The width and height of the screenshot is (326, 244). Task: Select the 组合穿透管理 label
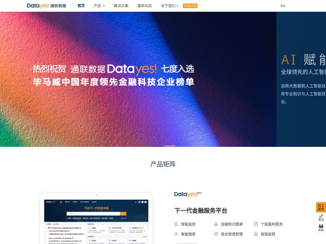point(232,234)
